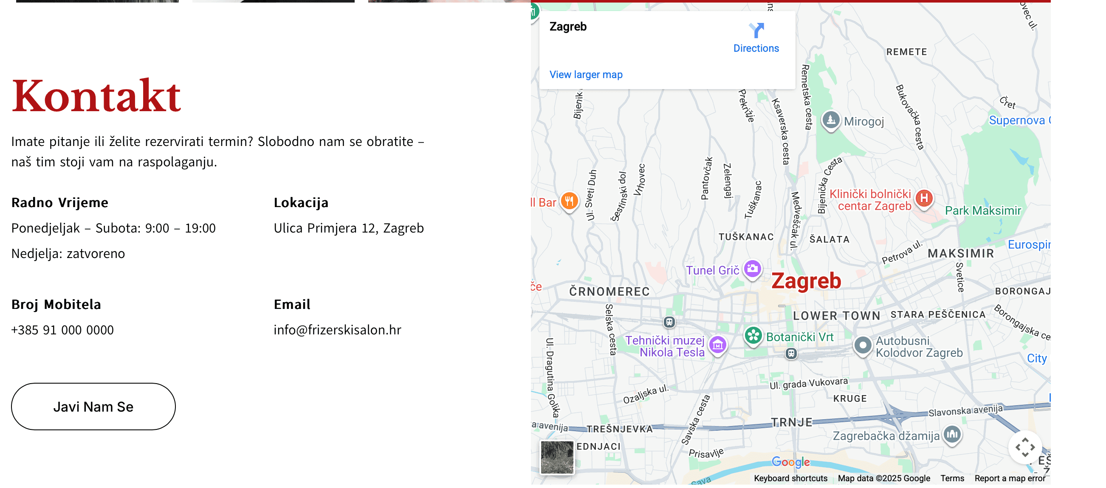Viewport: 1106px width, 488px height.
Task: Select the Mirogoj cemetery marker on map
Action: (831, 121)
